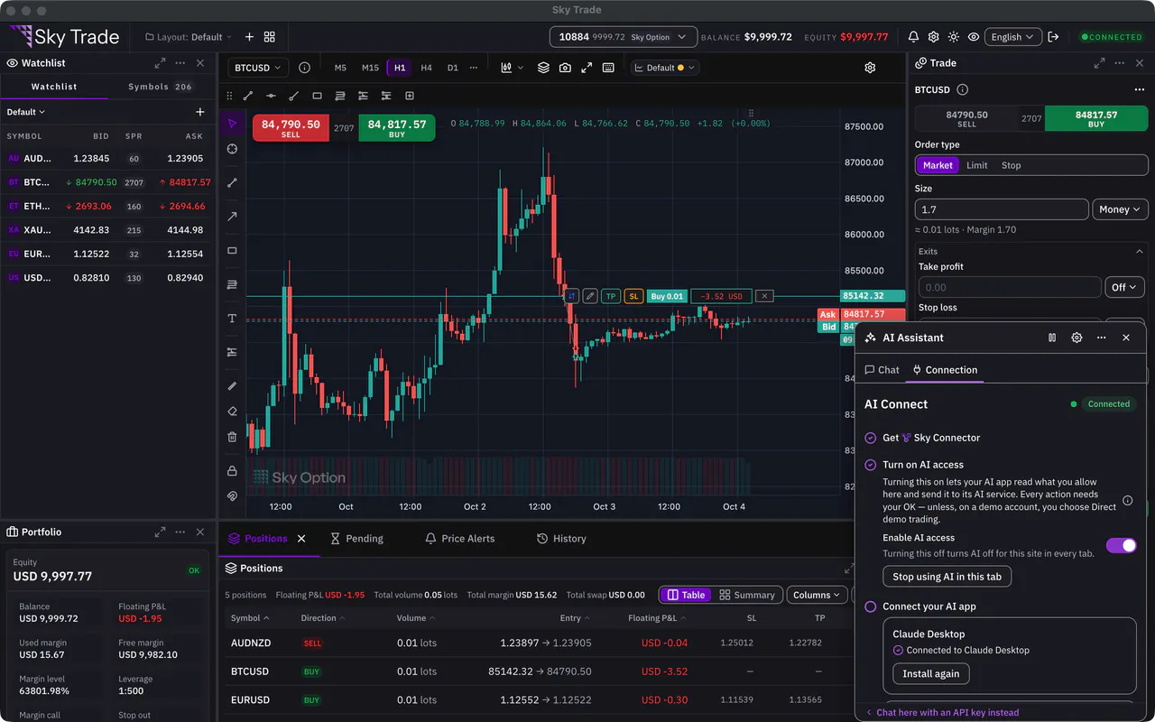Open the Symbols tab in Watchlist

[x=161, y=87]
